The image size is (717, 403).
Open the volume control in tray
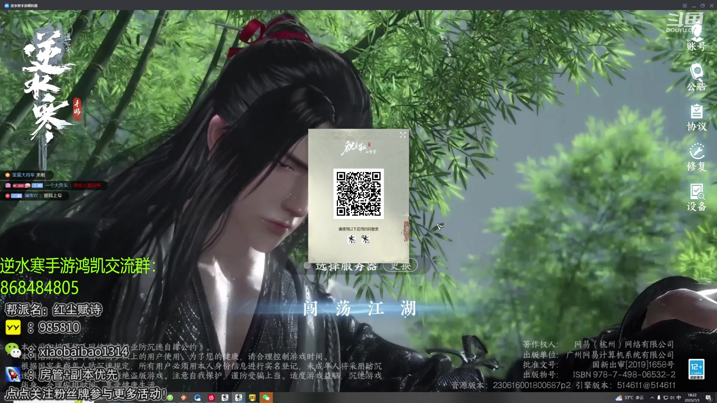(x=672, y=398)
